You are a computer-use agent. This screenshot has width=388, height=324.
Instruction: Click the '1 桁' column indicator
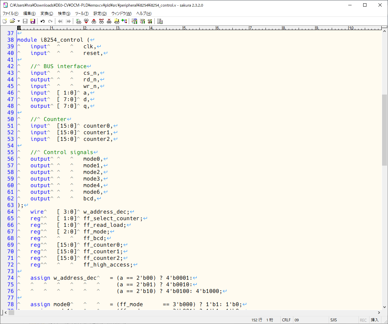270,320
